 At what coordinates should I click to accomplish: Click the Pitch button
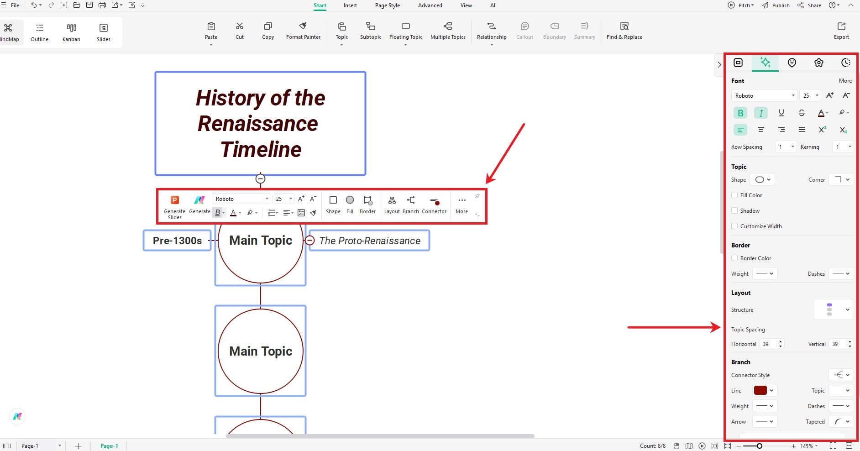(x=741, y=5)
